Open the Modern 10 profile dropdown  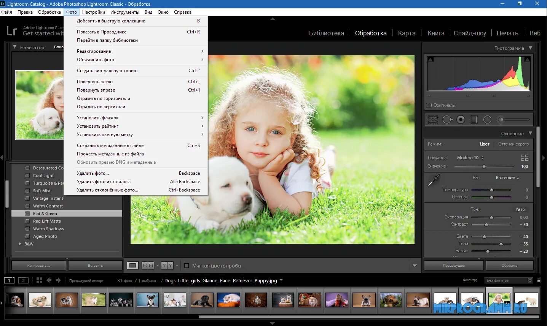point(470,158)
